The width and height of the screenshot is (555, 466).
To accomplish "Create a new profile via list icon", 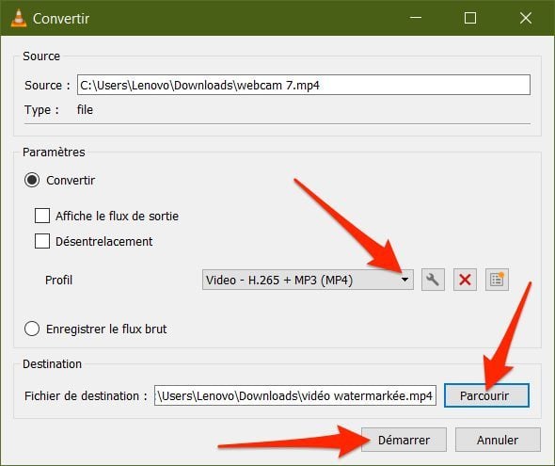I will point(497,280).
